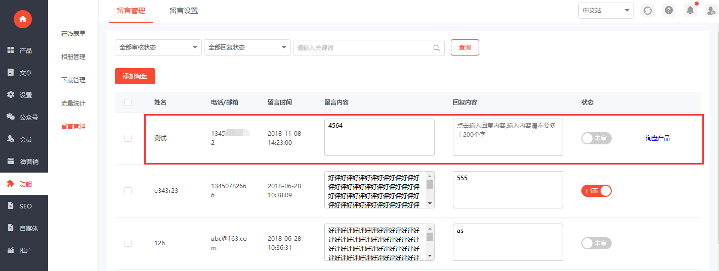Click the reply content field for 测试
This screenshot has height=271, width=719.
(507, 137)
